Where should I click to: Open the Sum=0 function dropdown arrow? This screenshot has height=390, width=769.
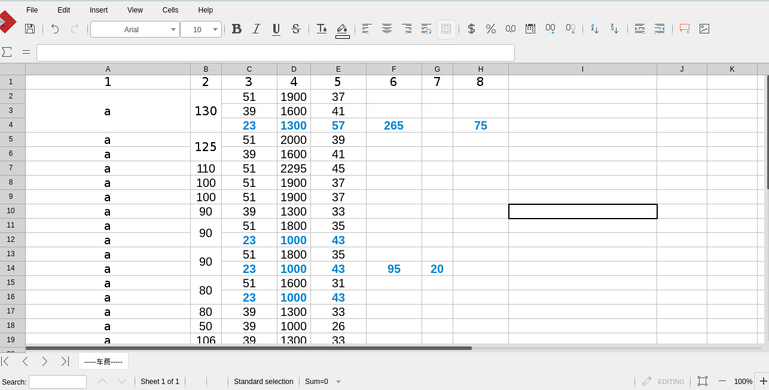[x=338, y=382]
